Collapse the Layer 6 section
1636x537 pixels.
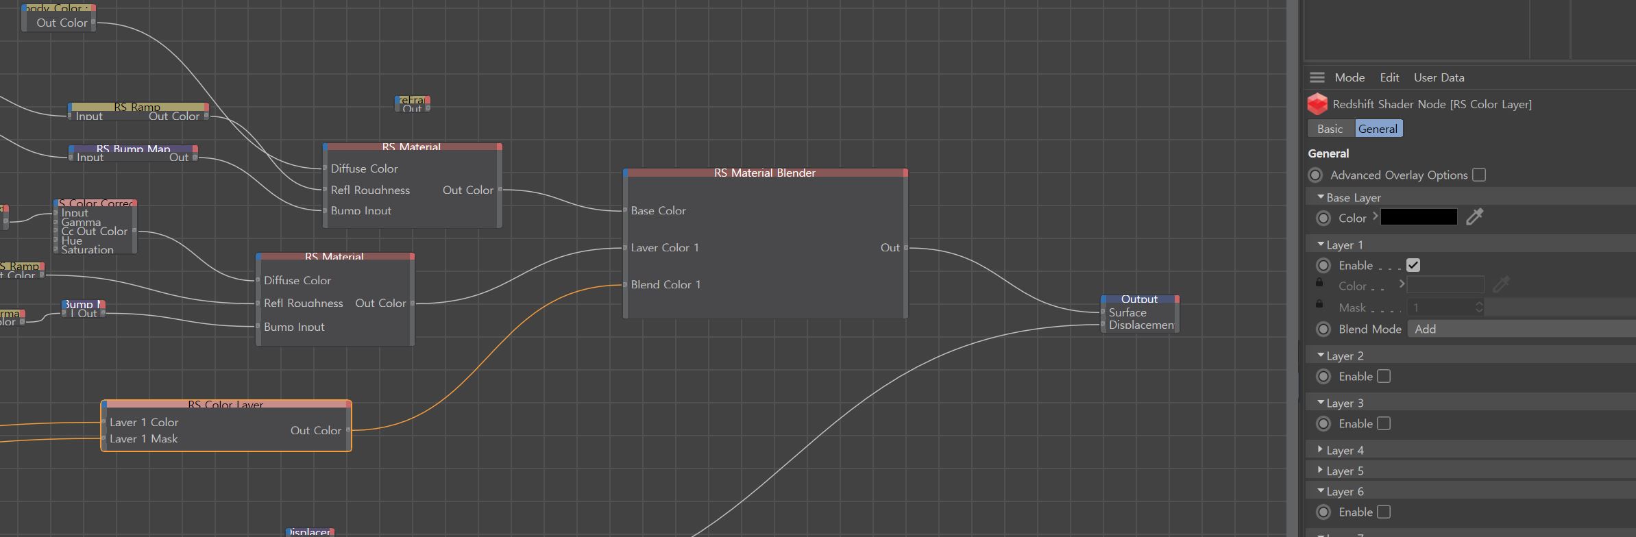click(x=1321, y=490)
